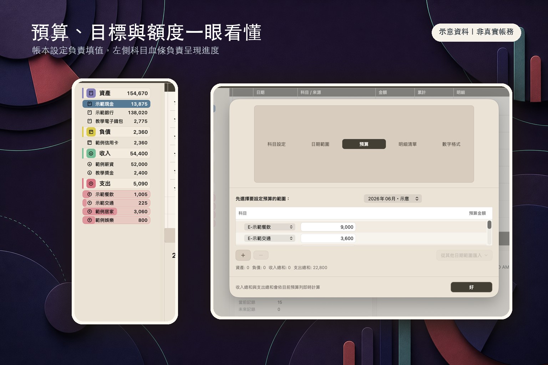This screenshot has height=365, width=548.
Task: Open the E-示範交通 account dropdown
Action: pos(270,238)
